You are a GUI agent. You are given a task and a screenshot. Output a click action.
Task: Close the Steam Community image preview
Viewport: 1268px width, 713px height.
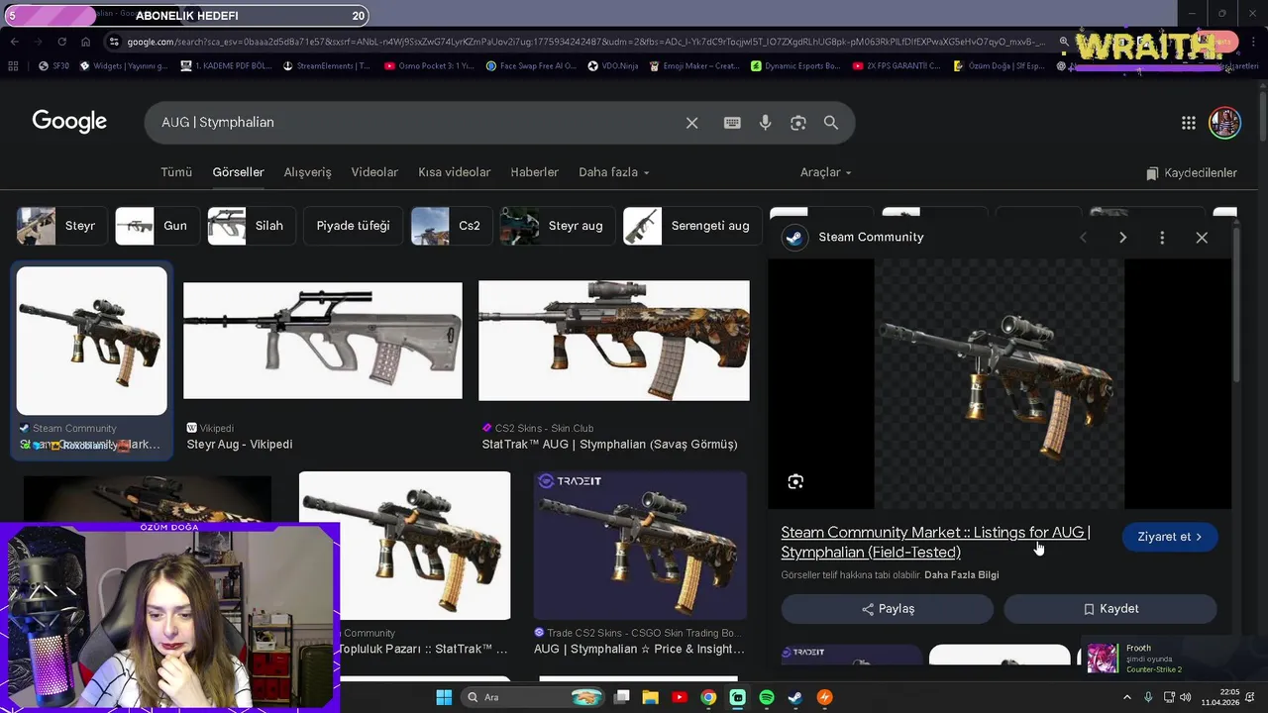[1202, 238]
